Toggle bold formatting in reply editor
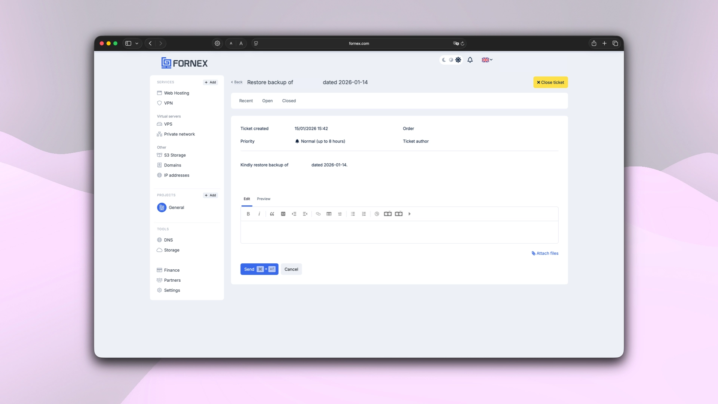This screenshot has width=718, height=404. click(x=248, y=214)
